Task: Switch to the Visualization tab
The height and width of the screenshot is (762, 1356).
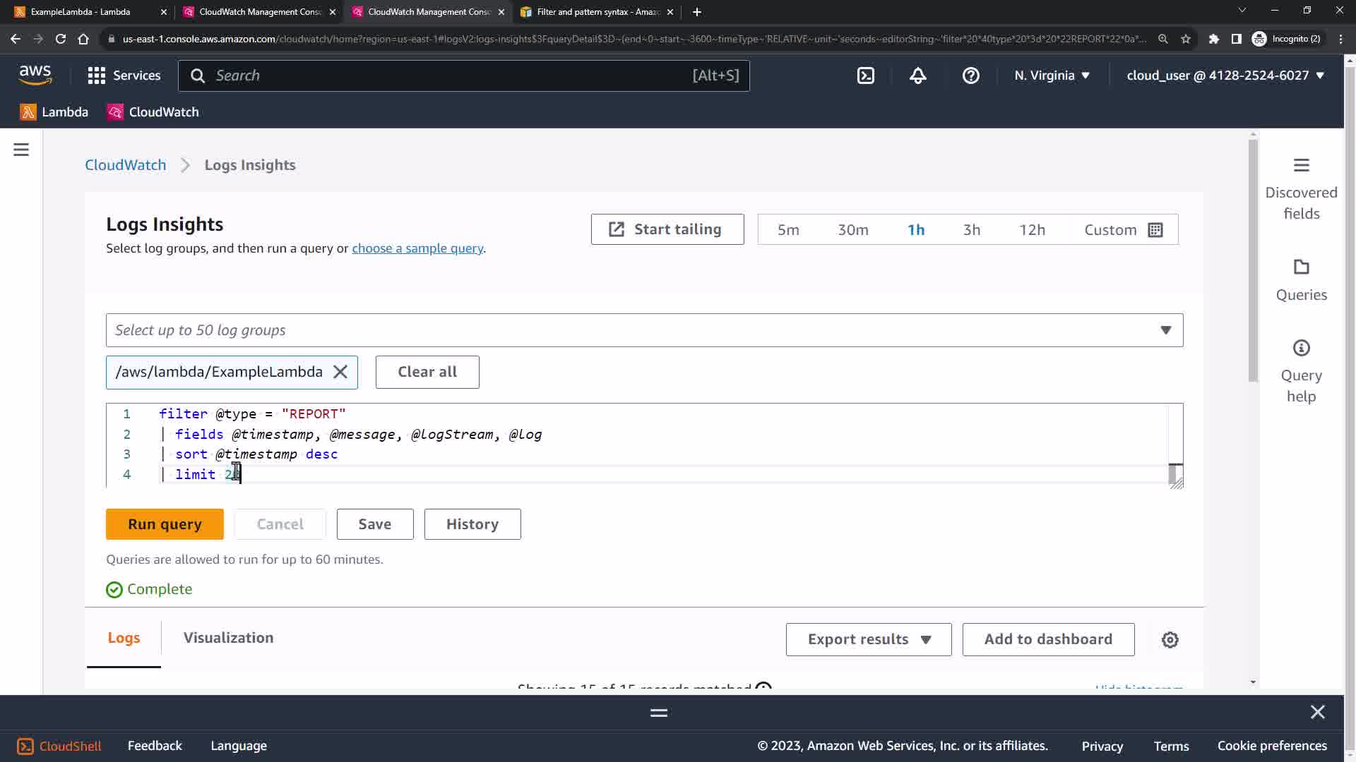Action: coord(228,638)
